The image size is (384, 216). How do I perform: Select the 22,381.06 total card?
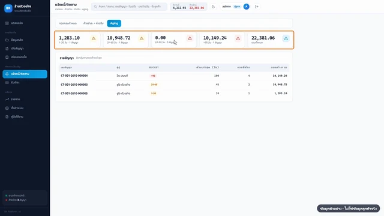(x=270, y=40)
